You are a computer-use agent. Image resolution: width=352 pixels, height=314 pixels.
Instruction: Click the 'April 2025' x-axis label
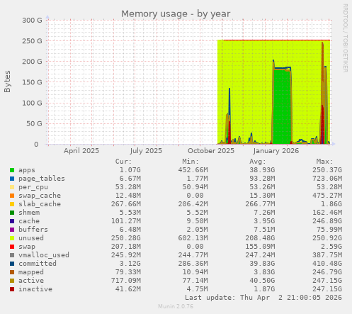tap(81, 151)
